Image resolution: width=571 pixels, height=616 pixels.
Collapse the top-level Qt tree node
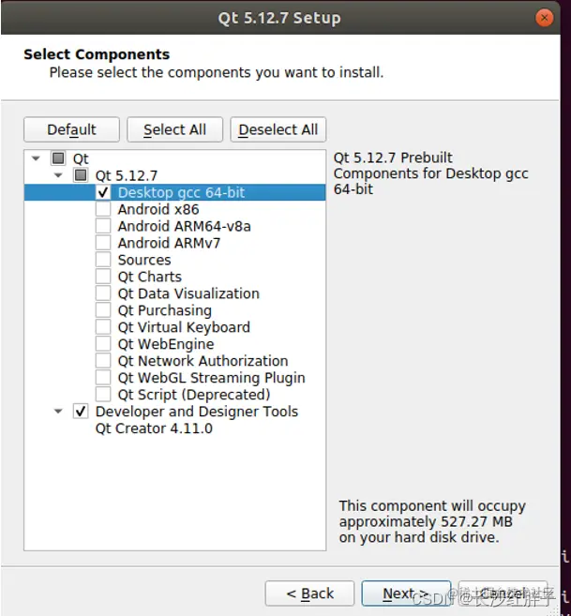[x=36, y=158]
